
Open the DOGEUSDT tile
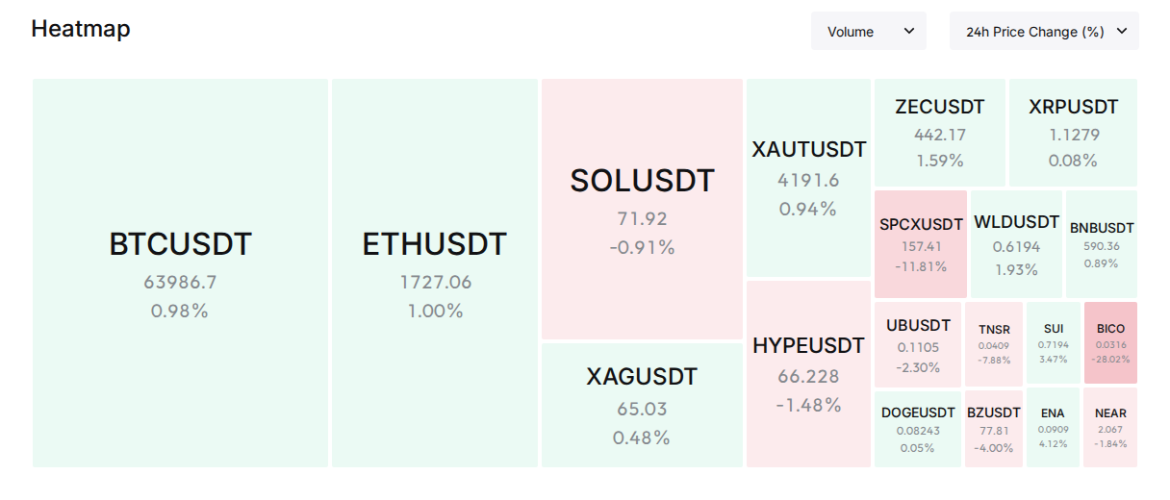[918, 429]
